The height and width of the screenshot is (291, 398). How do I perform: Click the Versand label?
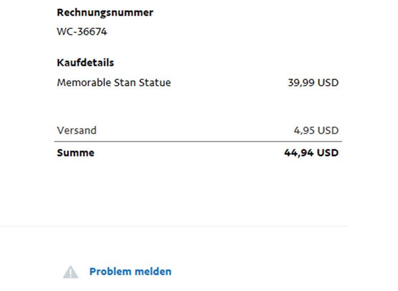pos(76,130)
